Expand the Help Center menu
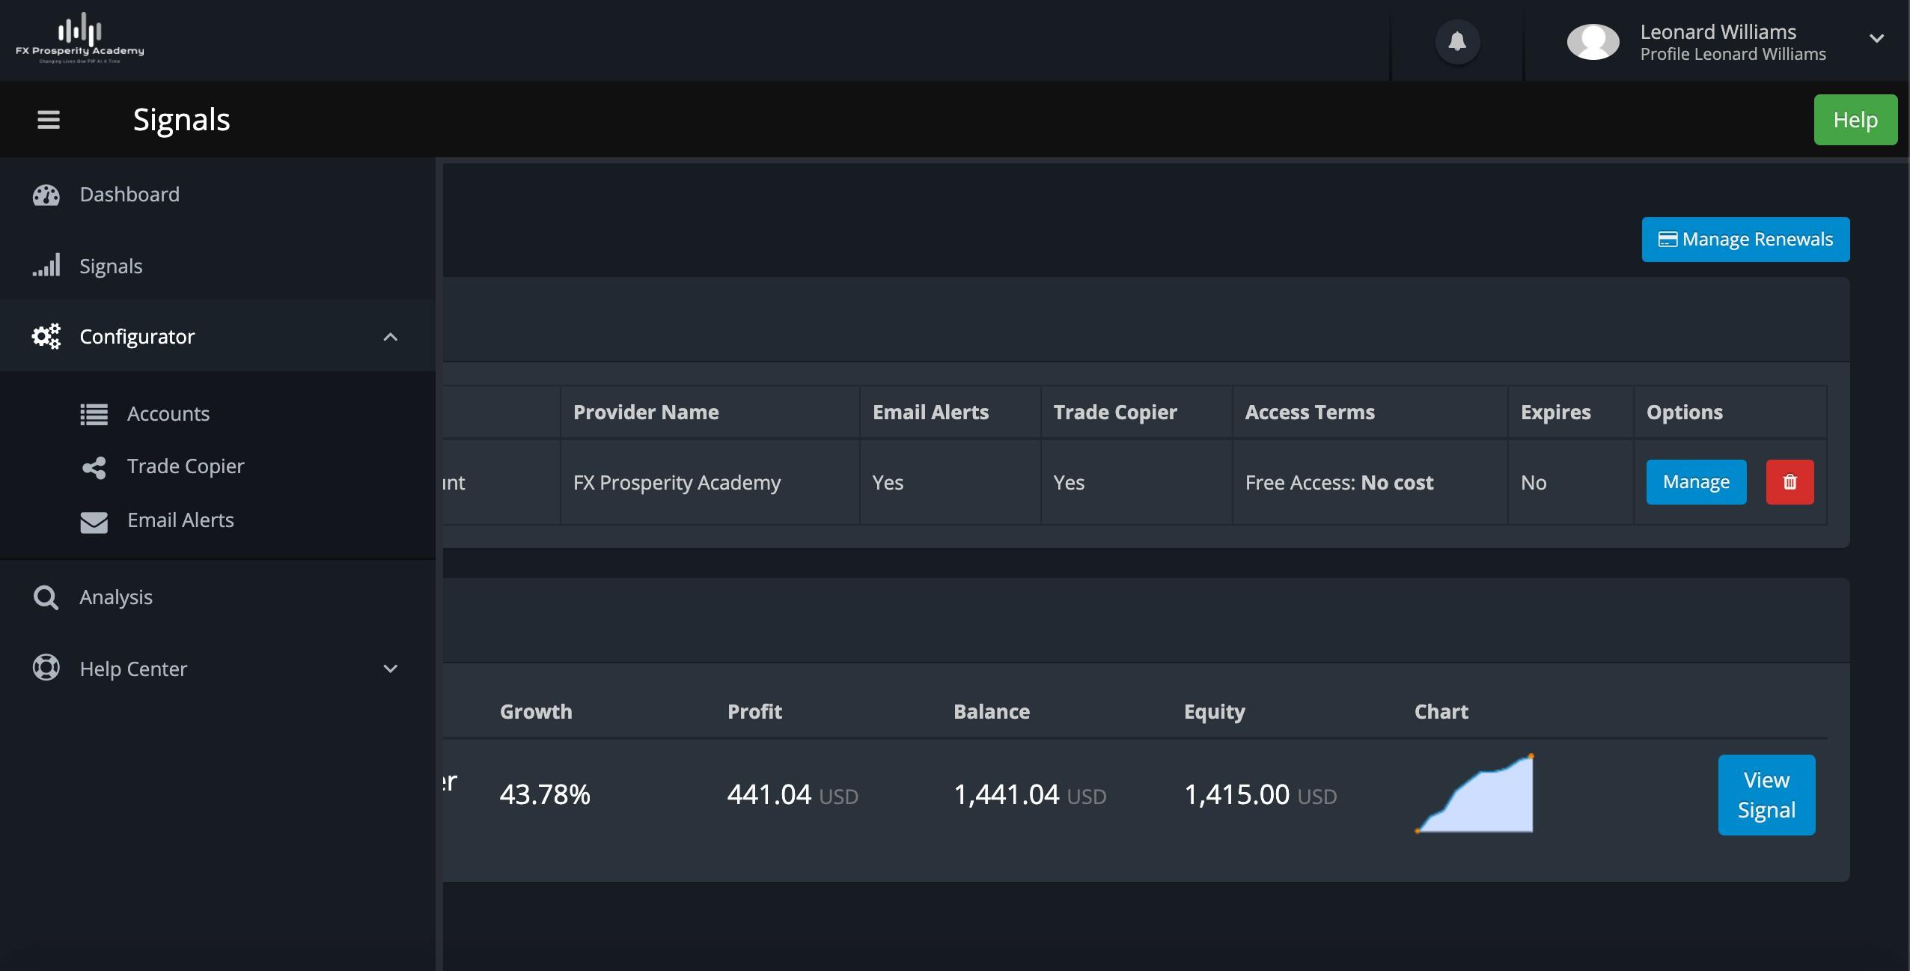 pyautogui.click(x=390, y=669)
